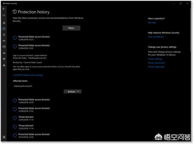Minimize the Windows Security window
194x144 pixels.
point(174,3)
